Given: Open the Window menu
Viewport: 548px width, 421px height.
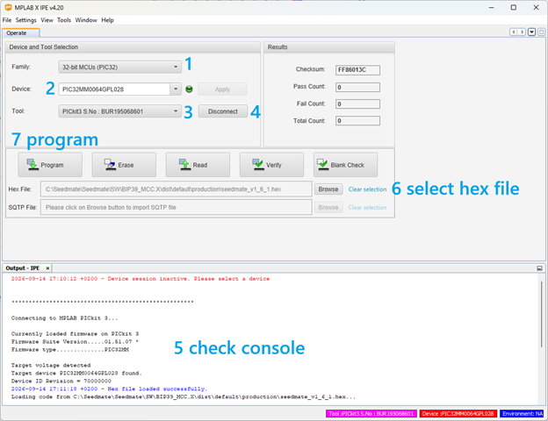Looking at the screenshot, I should [x=86, y=20].
